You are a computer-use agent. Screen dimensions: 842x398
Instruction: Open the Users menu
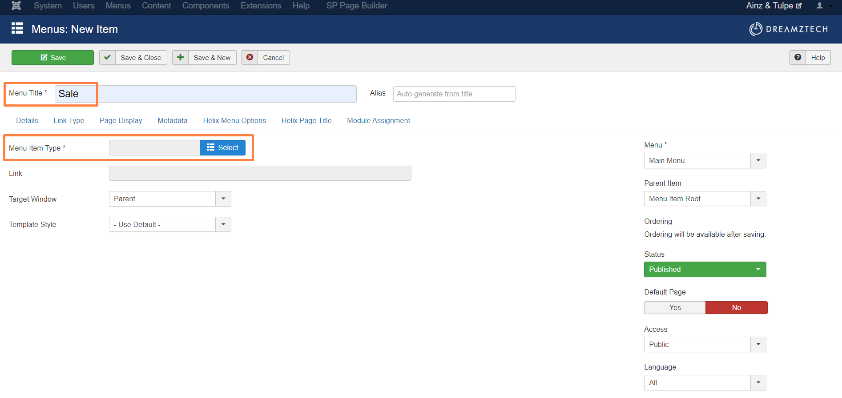(84, 6)
